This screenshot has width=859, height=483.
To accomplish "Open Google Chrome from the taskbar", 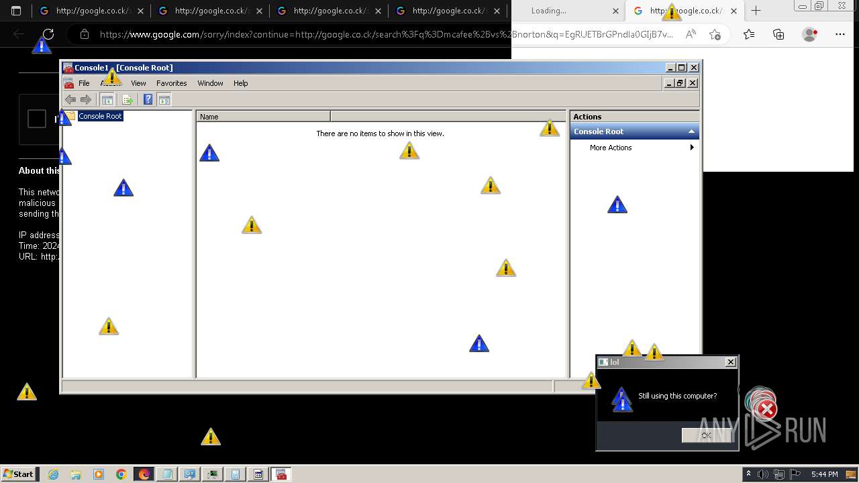I will (121, 474).
